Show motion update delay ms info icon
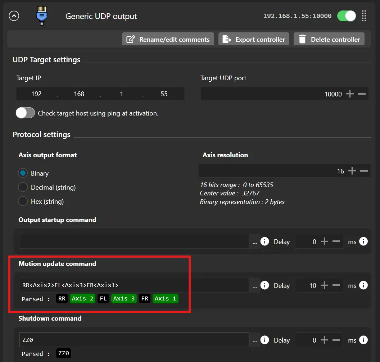The width and height of the screenshot is (380, 362). [363, 285]
